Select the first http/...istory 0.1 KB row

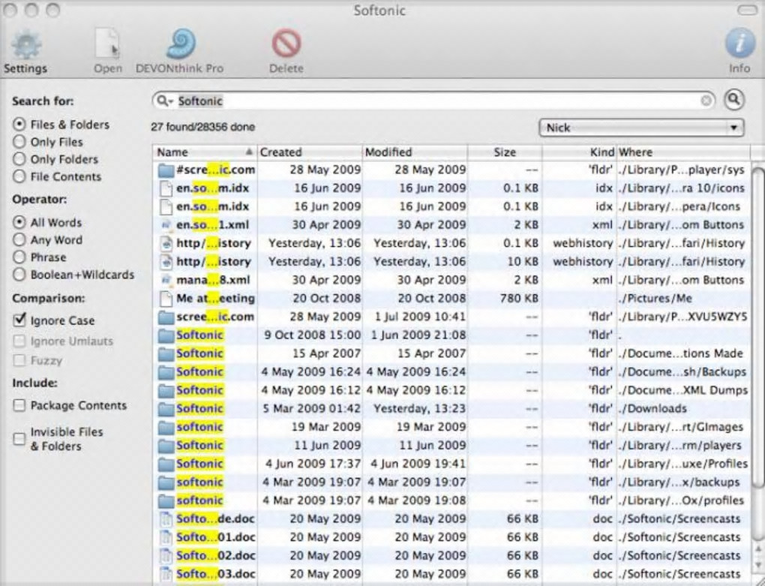451,243
